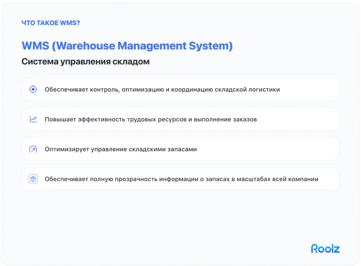Screen dimensions: 361x266
Task: Click the arrow-in-box icon on the third card
Action: [x=32, y=149]
